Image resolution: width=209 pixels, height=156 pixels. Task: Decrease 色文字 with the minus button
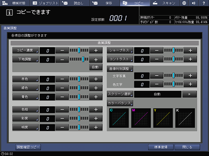pyautogui.click(x=156, y=84)
